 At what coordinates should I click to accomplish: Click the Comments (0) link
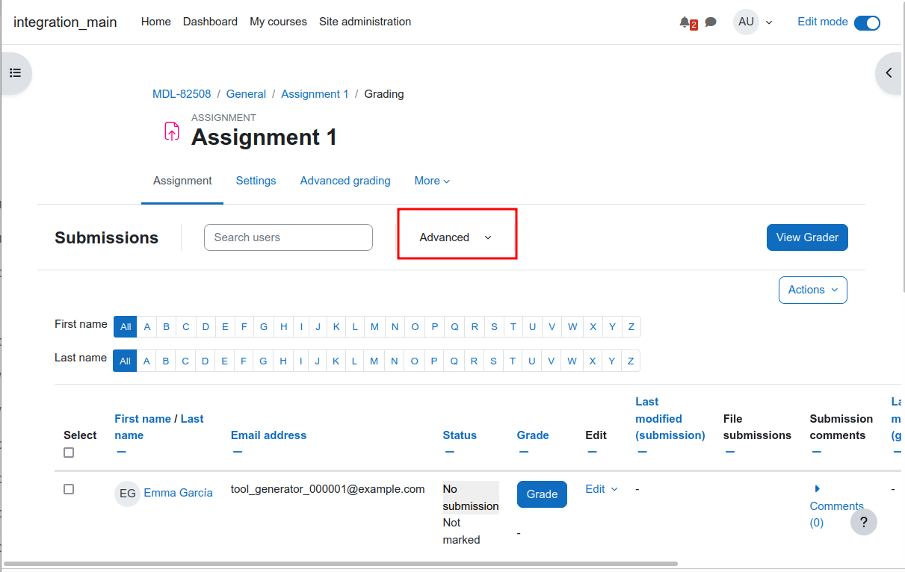837,515
